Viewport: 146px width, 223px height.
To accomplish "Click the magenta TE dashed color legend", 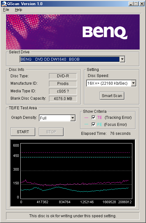I will [x=86, y=118].
